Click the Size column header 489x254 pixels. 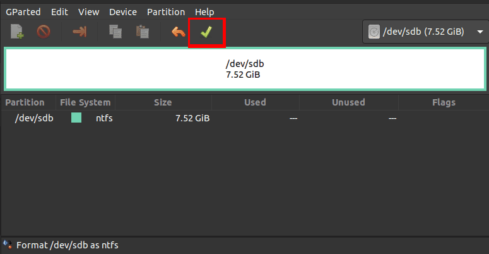click(163, 102)
